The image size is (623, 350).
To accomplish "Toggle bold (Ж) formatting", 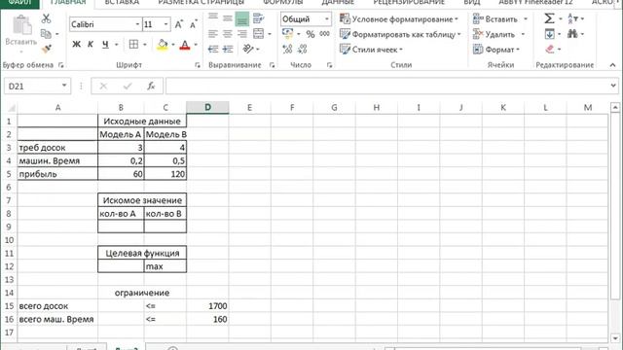I will click(76, 45).
